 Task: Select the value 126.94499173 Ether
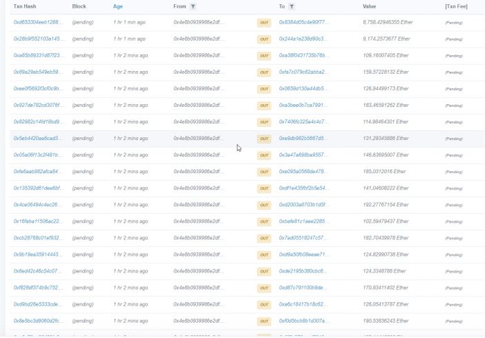point(386,89)
